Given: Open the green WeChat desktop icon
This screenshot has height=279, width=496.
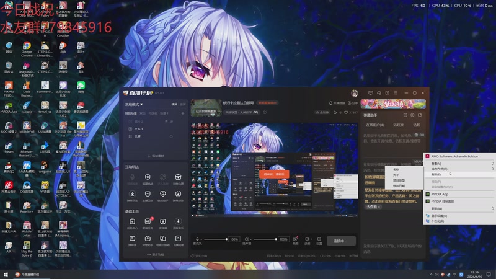Looking at the screenshot, I should coord(81,87).
